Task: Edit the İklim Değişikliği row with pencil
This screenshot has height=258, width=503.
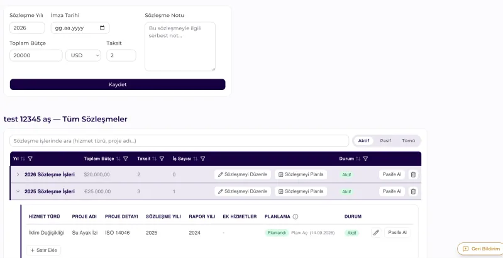Action: point(376,233)
